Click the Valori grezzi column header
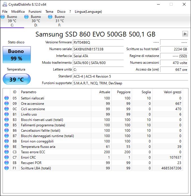 click(x=167, y=92)
